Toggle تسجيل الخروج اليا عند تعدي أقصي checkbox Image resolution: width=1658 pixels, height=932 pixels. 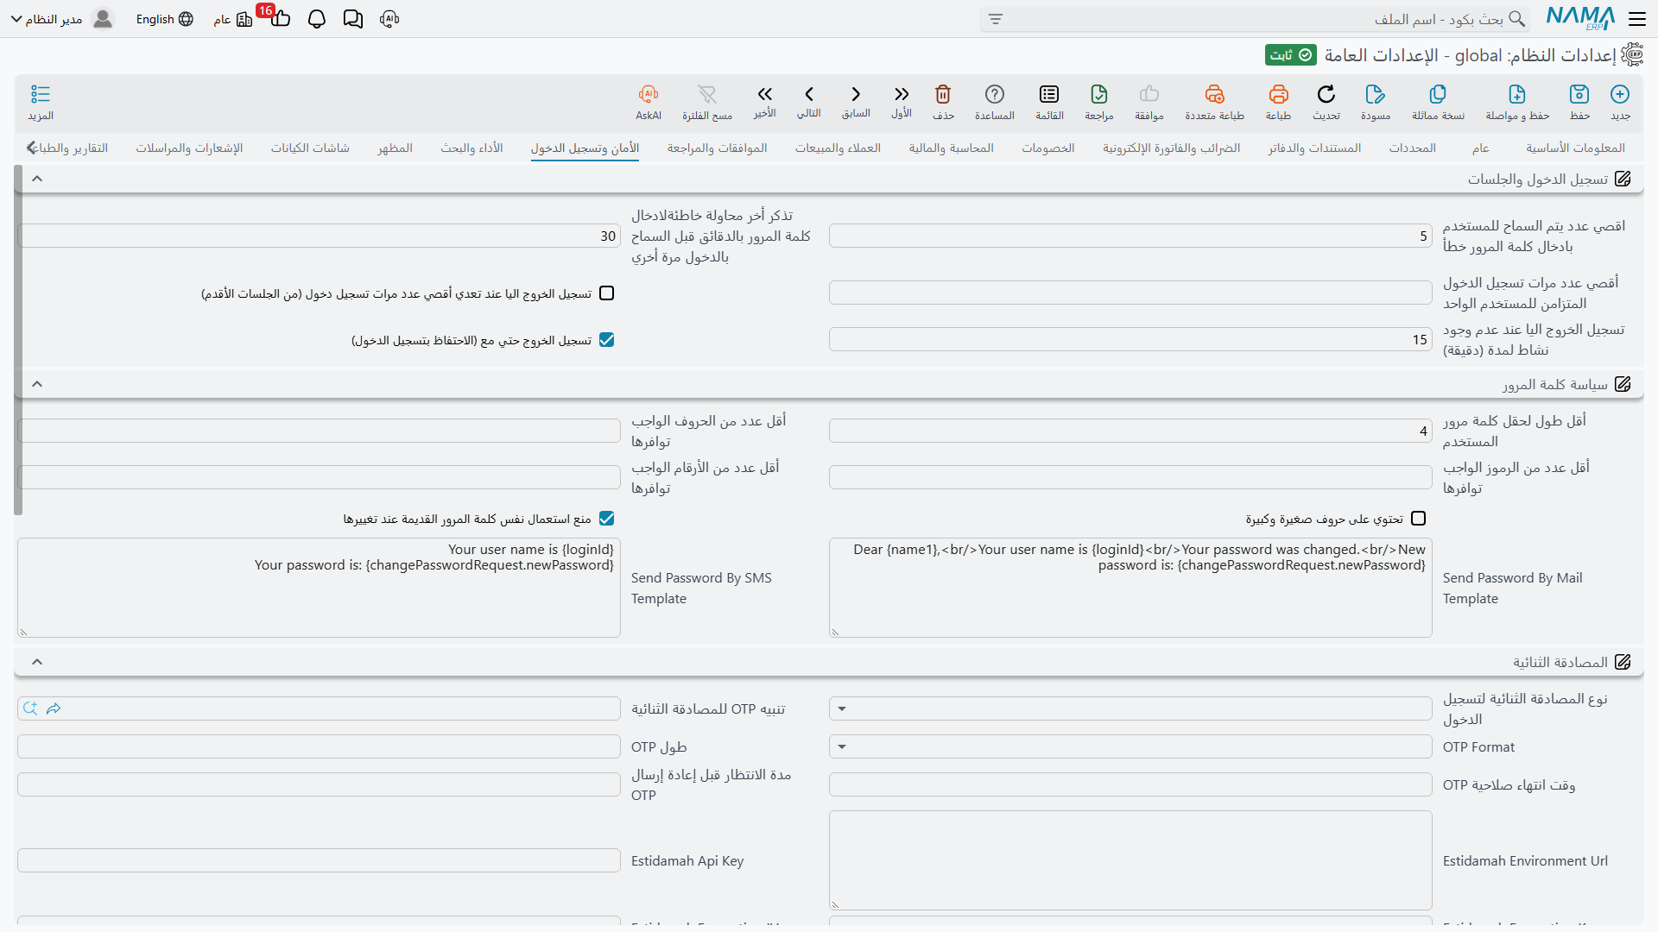coord(607,293)
